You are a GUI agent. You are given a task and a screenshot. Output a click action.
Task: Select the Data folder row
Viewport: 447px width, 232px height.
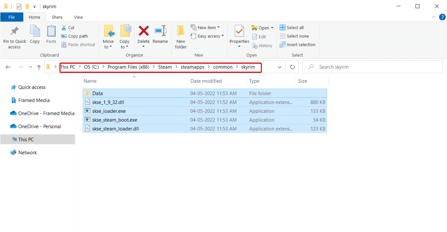pyautogui.click(x=205, y=93)
